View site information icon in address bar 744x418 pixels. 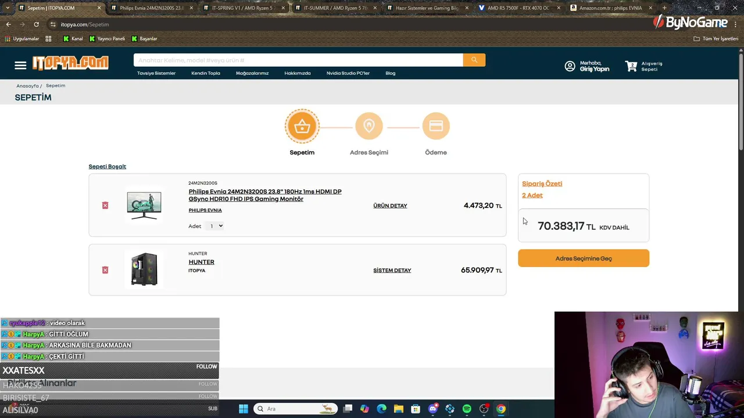53,24
